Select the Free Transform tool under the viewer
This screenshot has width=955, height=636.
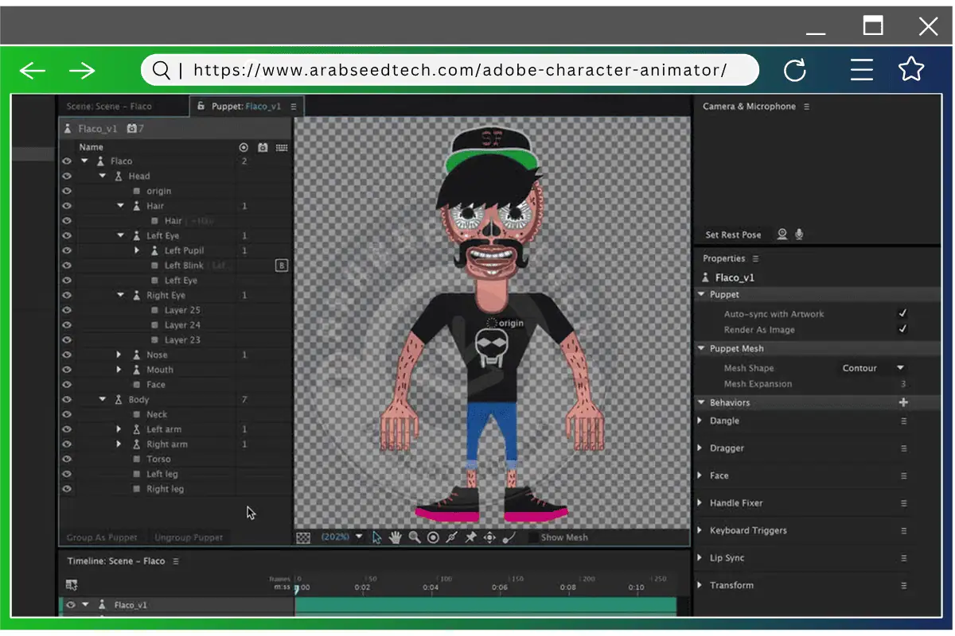tap(491, 537)
